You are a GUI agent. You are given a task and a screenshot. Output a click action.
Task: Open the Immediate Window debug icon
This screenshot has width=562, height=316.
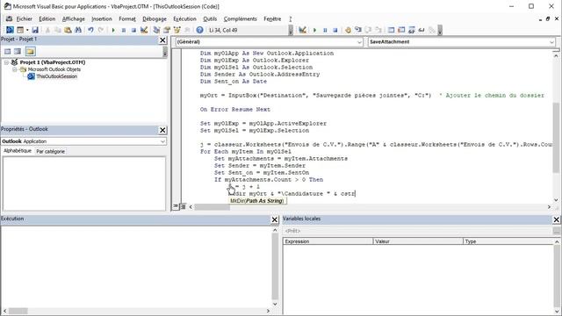click(x=401, y=30)
